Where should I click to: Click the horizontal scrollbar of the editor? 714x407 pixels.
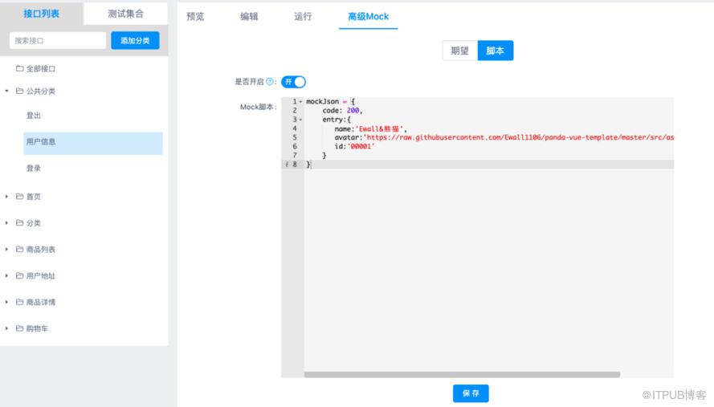coord(462,375)
